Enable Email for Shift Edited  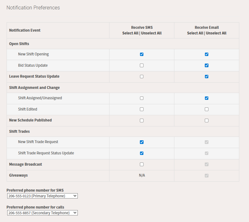click(206, 109)
